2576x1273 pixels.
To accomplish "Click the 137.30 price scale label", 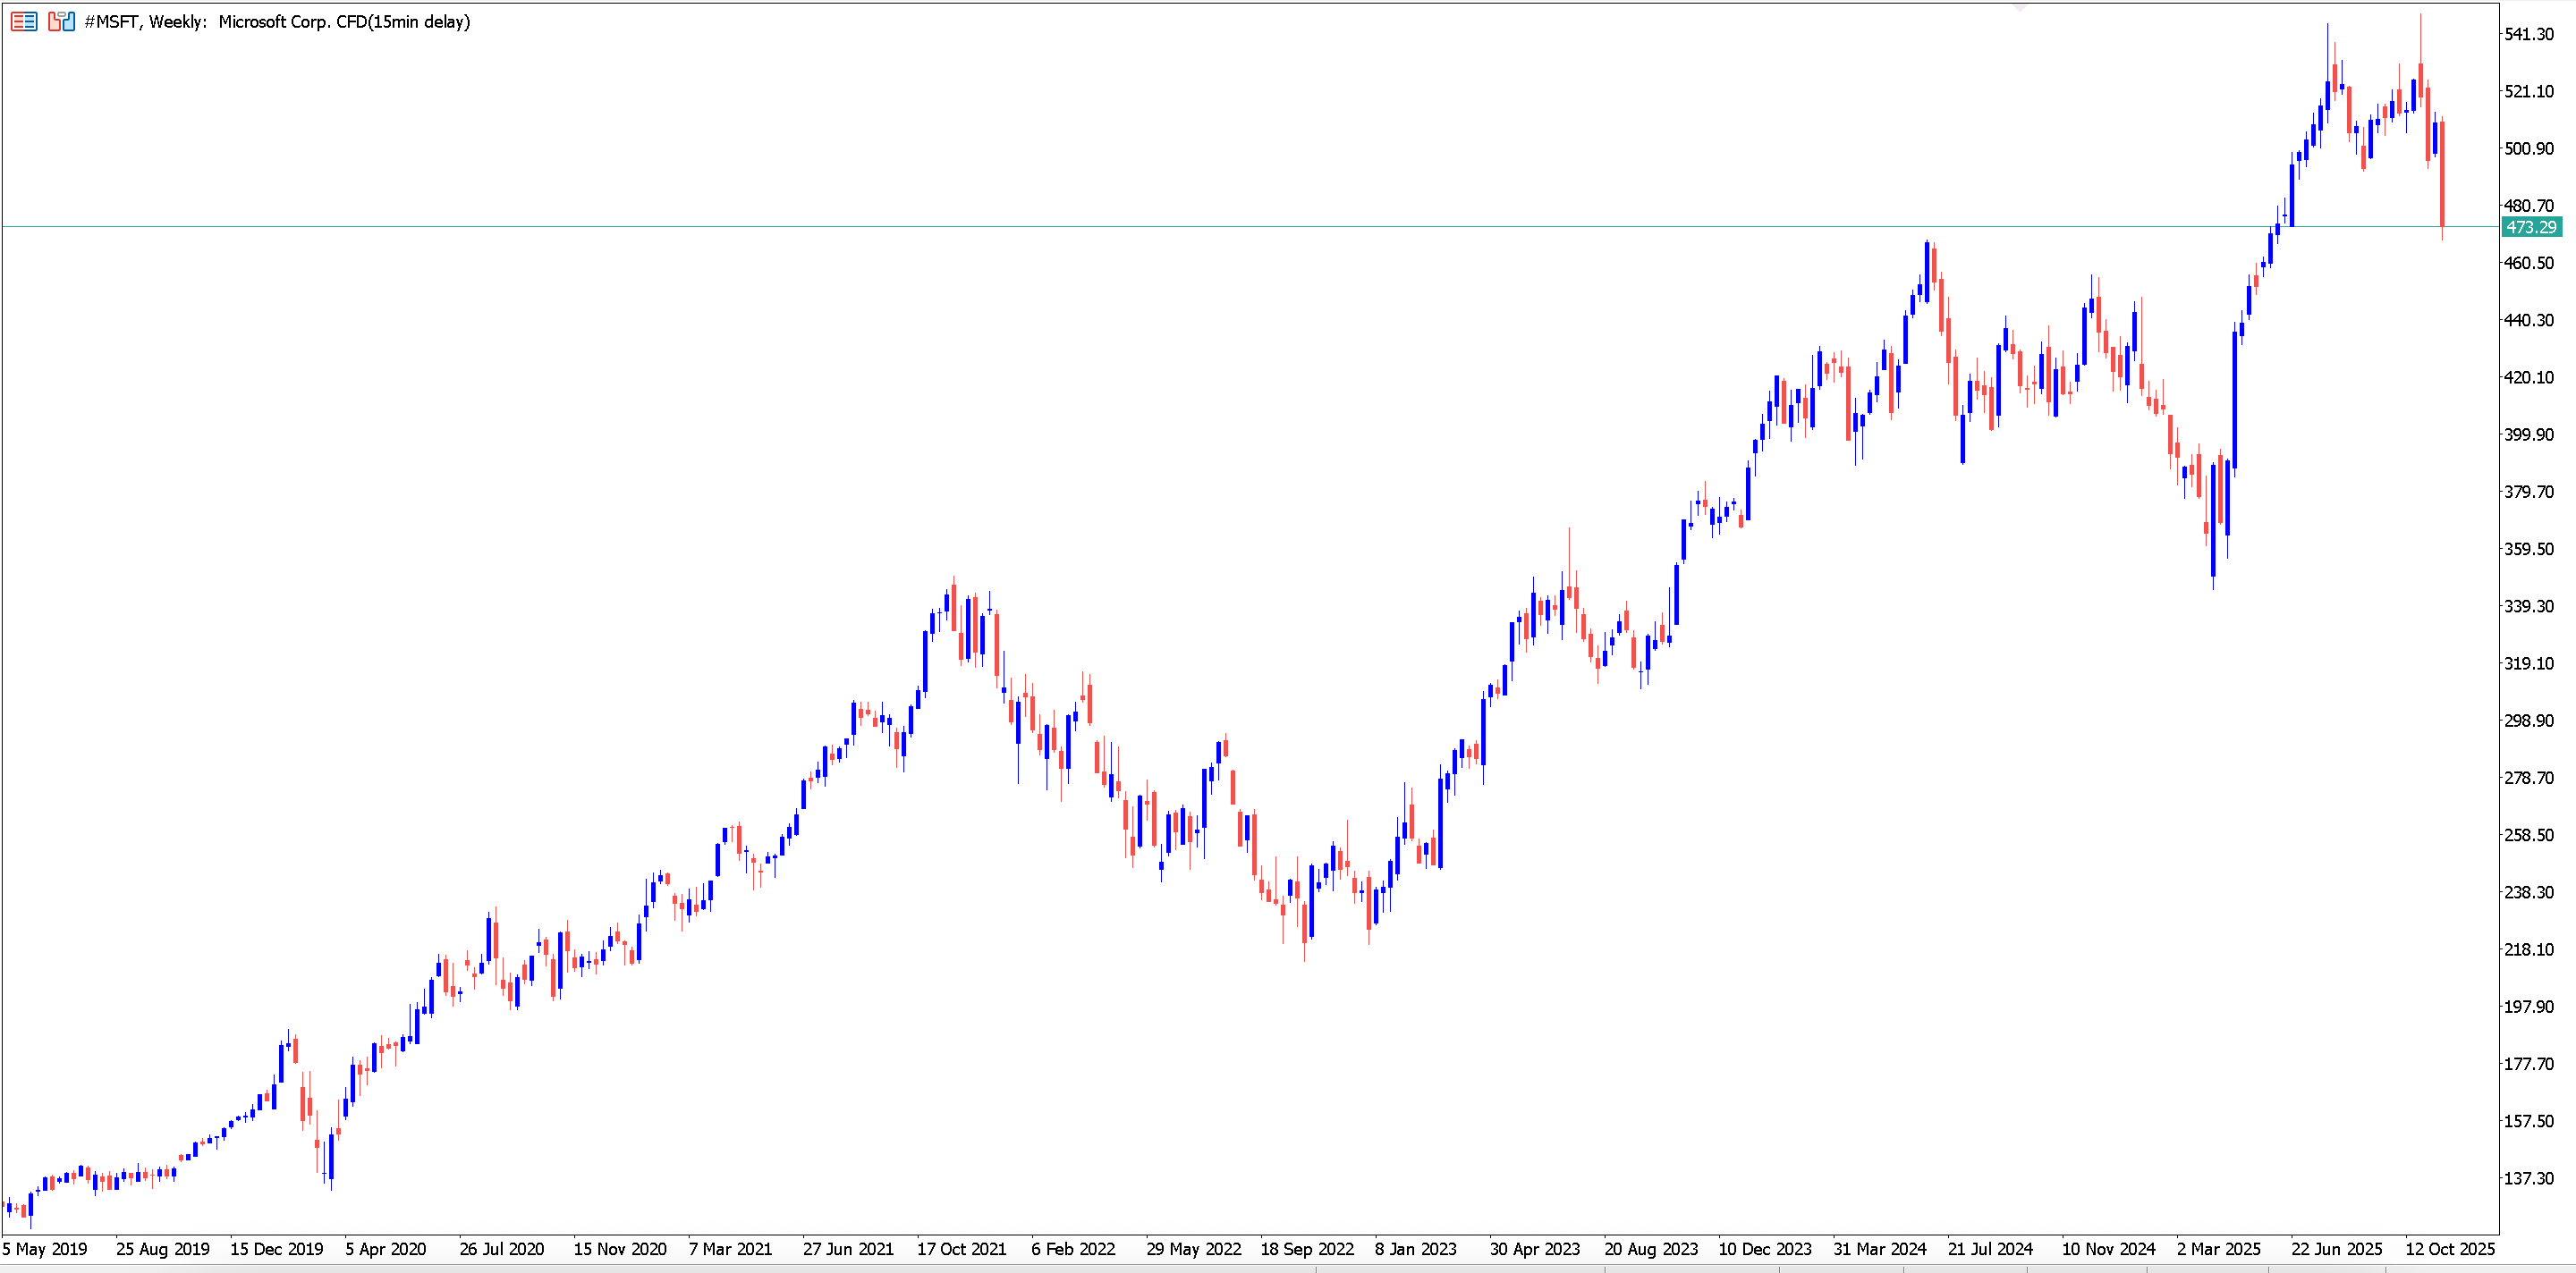I will [2529, 1178].
